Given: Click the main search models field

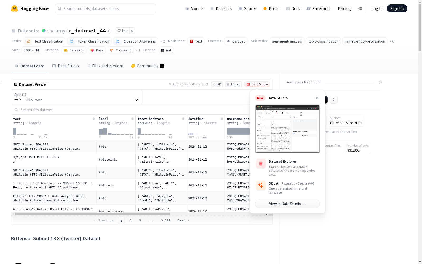Looking at the screenshot, I should click(105, 8).
